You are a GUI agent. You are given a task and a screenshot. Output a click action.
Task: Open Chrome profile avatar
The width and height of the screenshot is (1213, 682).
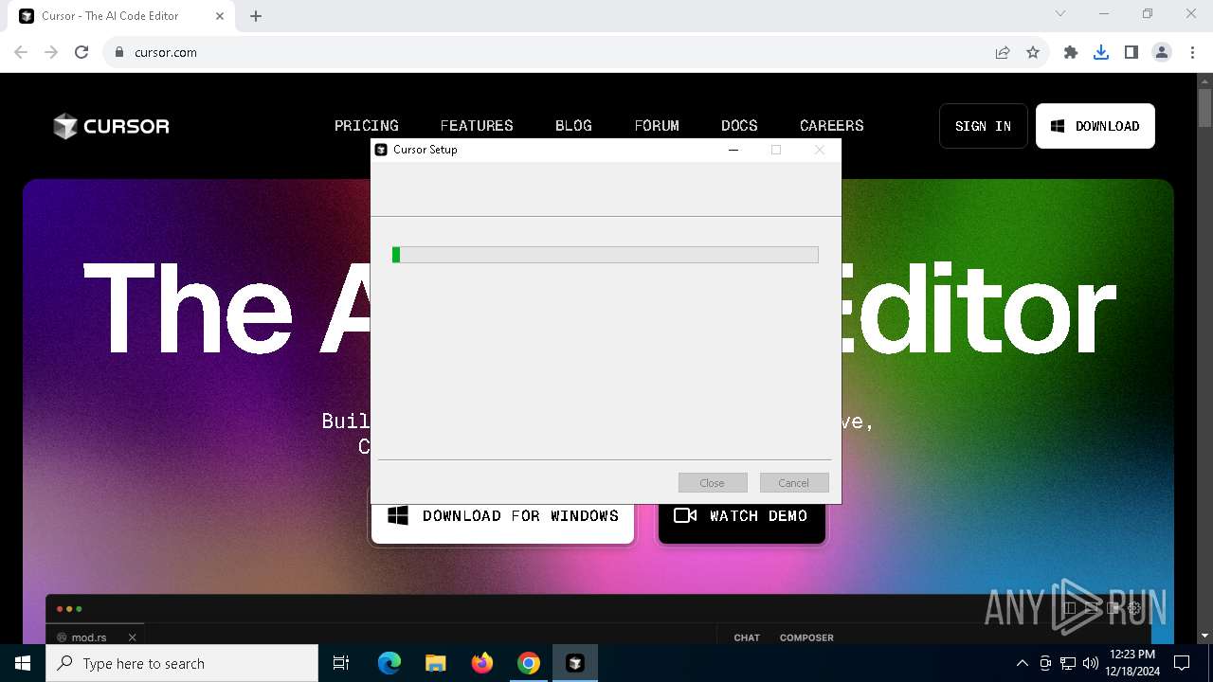click(x=1162, y=52)
